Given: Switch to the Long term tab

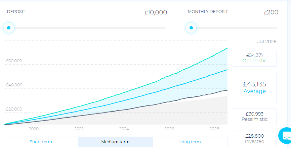Looking at the screenshot, I should (190, 142).
